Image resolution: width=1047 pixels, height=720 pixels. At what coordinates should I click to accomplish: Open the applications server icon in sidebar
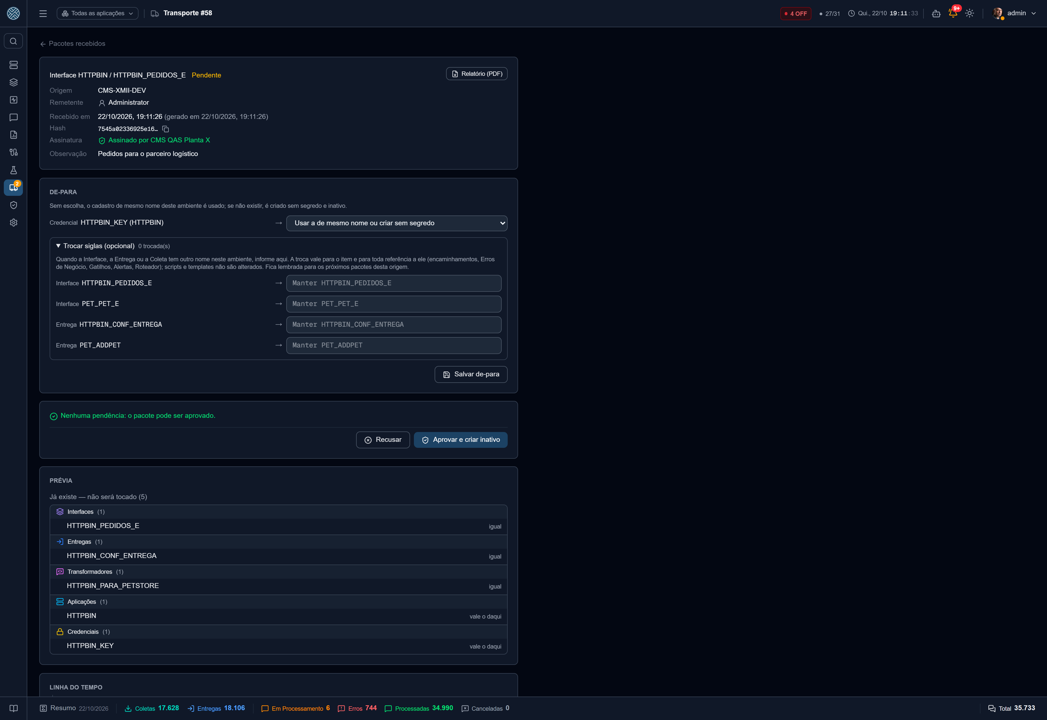point(14,65)
